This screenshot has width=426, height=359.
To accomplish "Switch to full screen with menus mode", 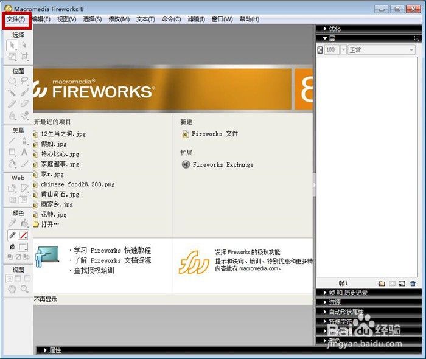I will pos(18,278).
